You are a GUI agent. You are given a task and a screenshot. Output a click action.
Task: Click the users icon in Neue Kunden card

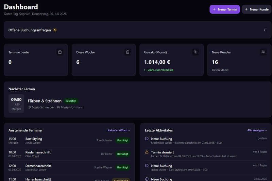[263, 52]
